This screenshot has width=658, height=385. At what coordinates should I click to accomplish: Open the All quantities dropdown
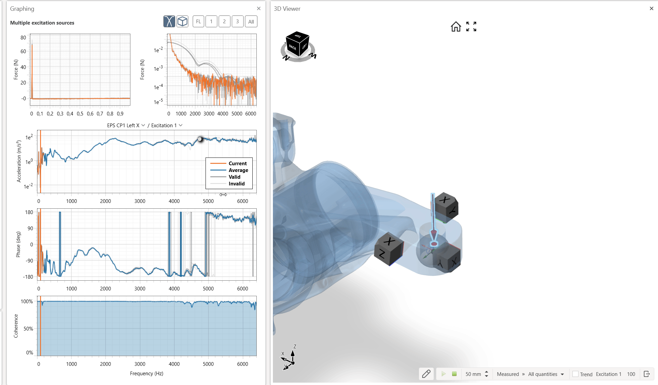point(546,374)
